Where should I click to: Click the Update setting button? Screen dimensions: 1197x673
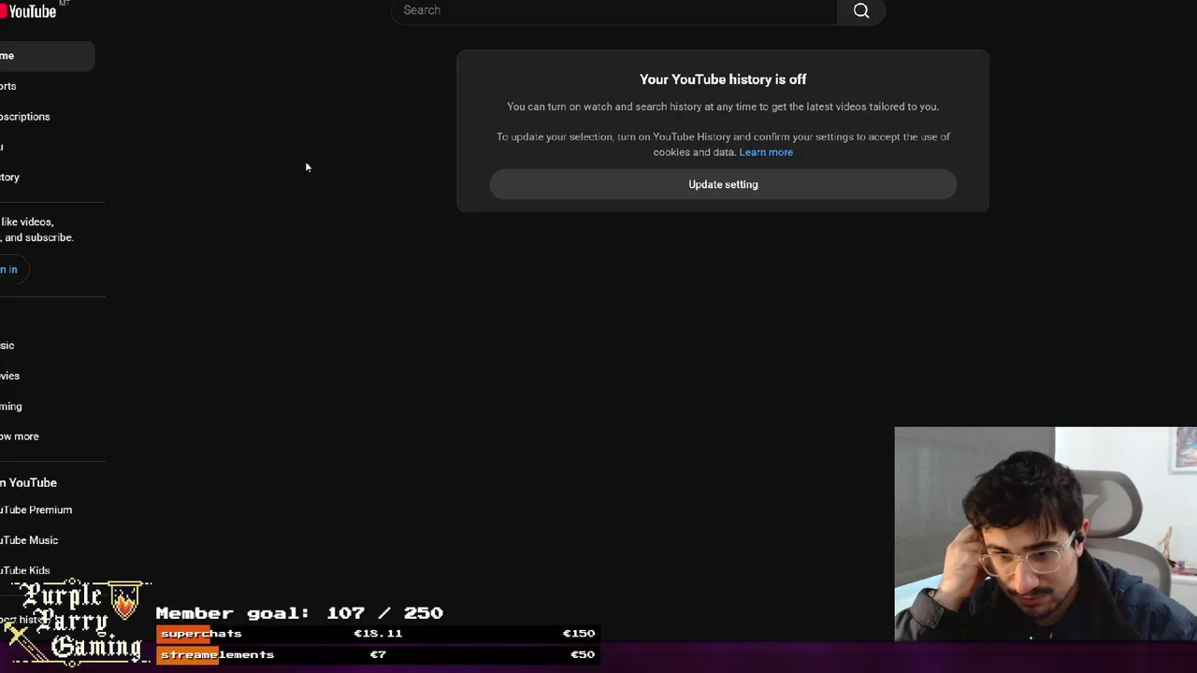pyautogui.click(x=723, y=184)
